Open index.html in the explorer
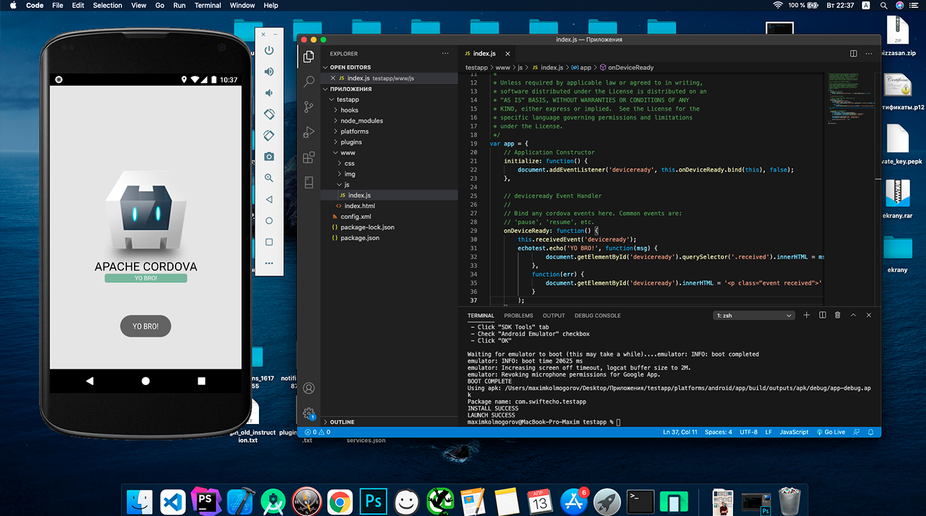Image resolution: width=926 pixels, height=516 pixels. click(x=360, y=206)
